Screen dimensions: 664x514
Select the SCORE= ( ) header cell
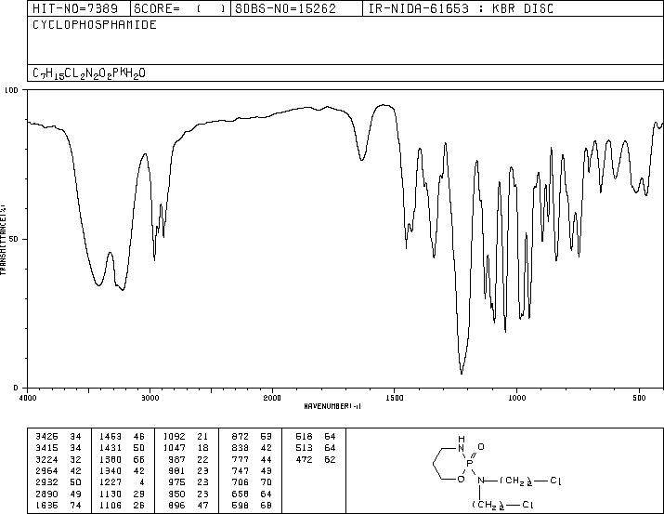tap(180, 8)
